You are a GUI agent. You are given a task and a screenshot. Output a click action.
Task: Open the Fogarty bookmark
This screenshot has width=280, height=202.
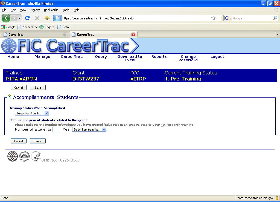pyautogui.click(x=48, y=27)
